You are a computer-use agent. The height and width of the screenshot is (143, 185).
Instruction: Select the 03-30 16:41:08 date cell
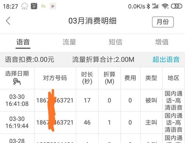[x=17, y=100]
